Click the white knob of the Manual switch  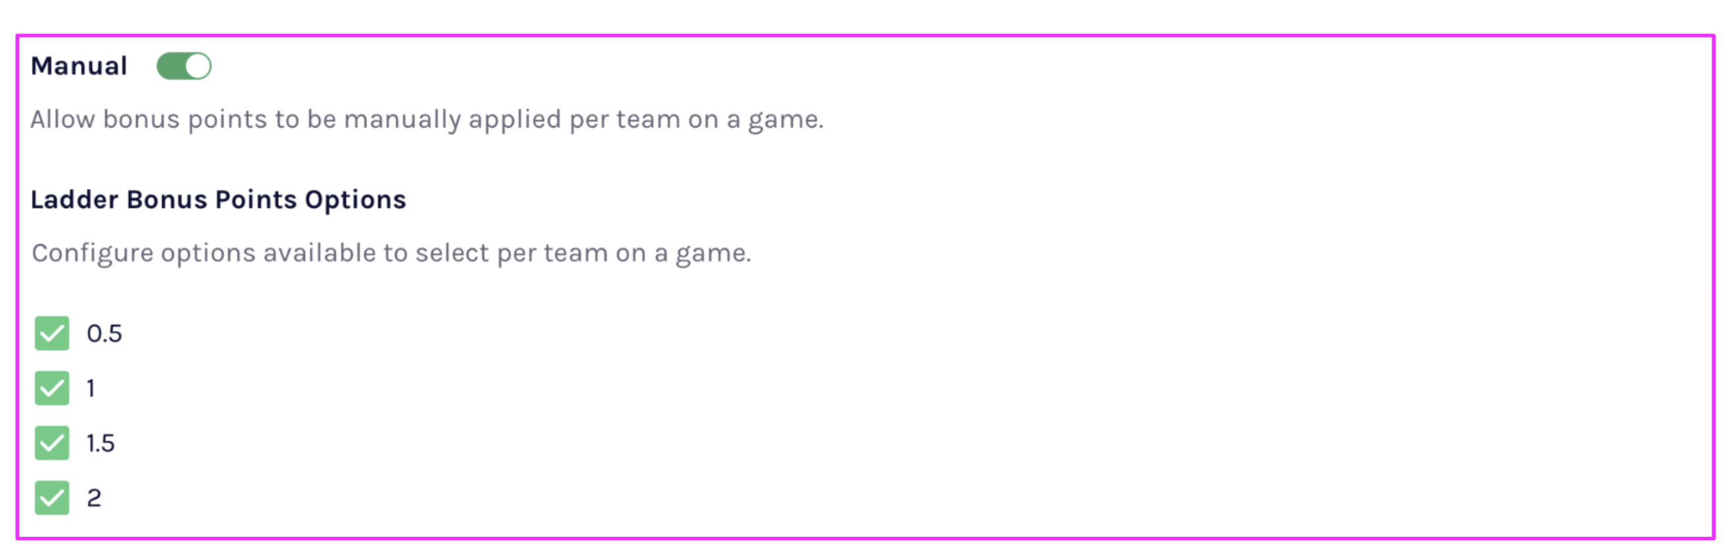coord(197,66)
